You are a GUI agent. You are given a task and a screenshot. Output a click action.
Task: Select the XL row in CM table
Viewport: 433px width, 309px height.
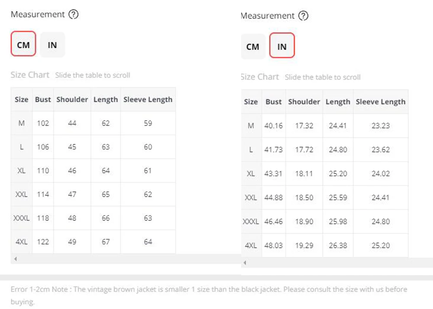pos(93,170)
